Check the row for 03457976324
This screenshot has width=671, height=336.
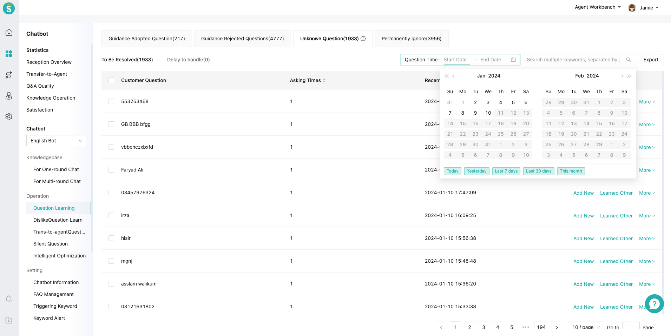click(111, 193)
